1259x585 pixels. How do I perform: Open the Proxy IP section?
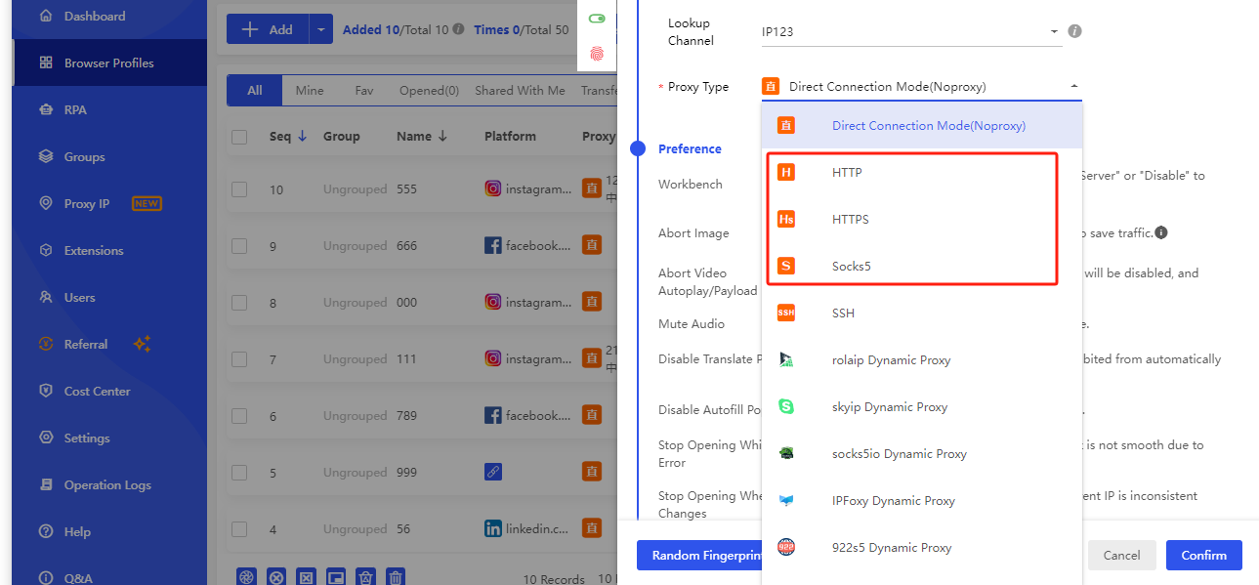point(87,204)
